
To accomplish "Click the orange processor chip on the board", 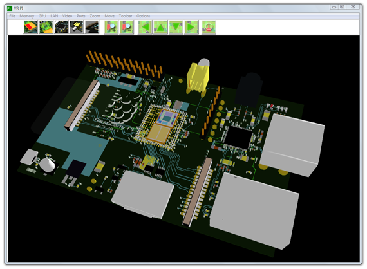I will click(x=162, y=127).
